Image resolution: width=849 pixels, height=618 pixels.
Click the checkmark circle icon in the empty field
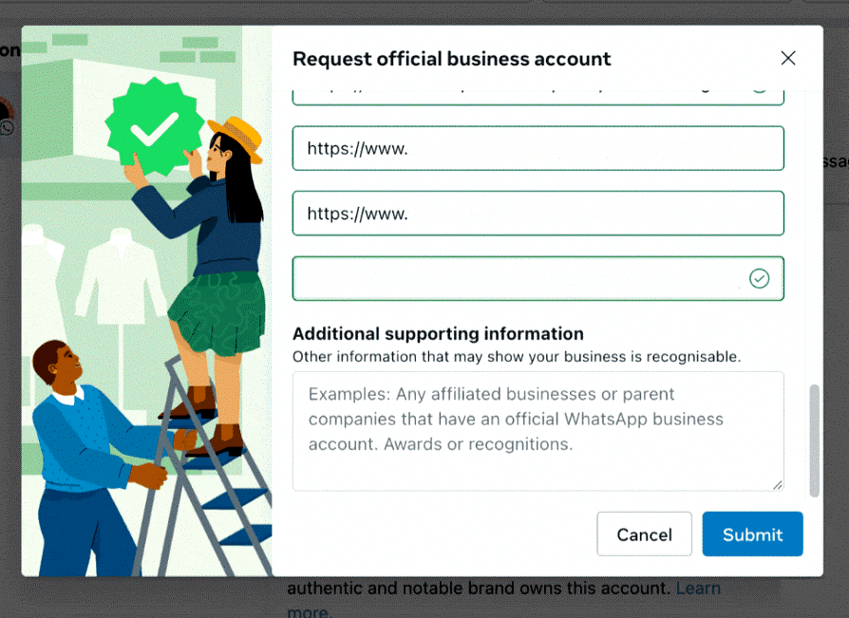(759, 279)
